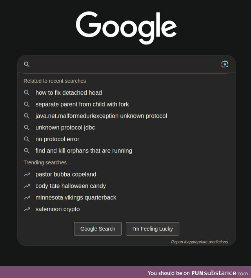The height and width of the screenshot is (278, 251).
Task: Click the magnifier icon in search box
Action: point(27,64)
